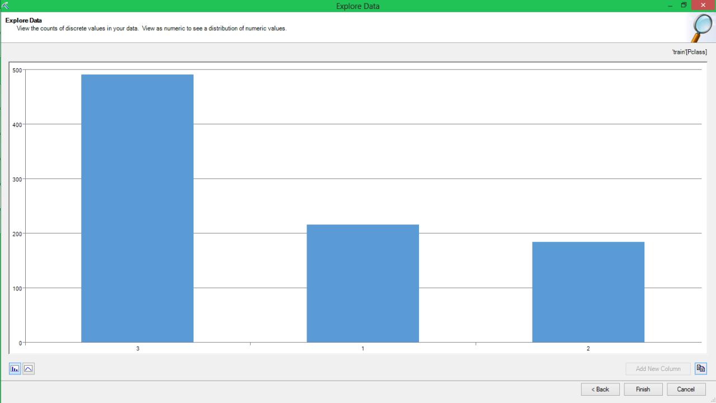Cancel the Explore Data dialog

(686, 389)
